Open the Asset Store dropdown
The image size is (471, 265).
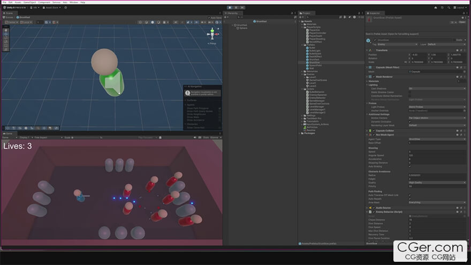pyautogui.click(x=52, y=7)
